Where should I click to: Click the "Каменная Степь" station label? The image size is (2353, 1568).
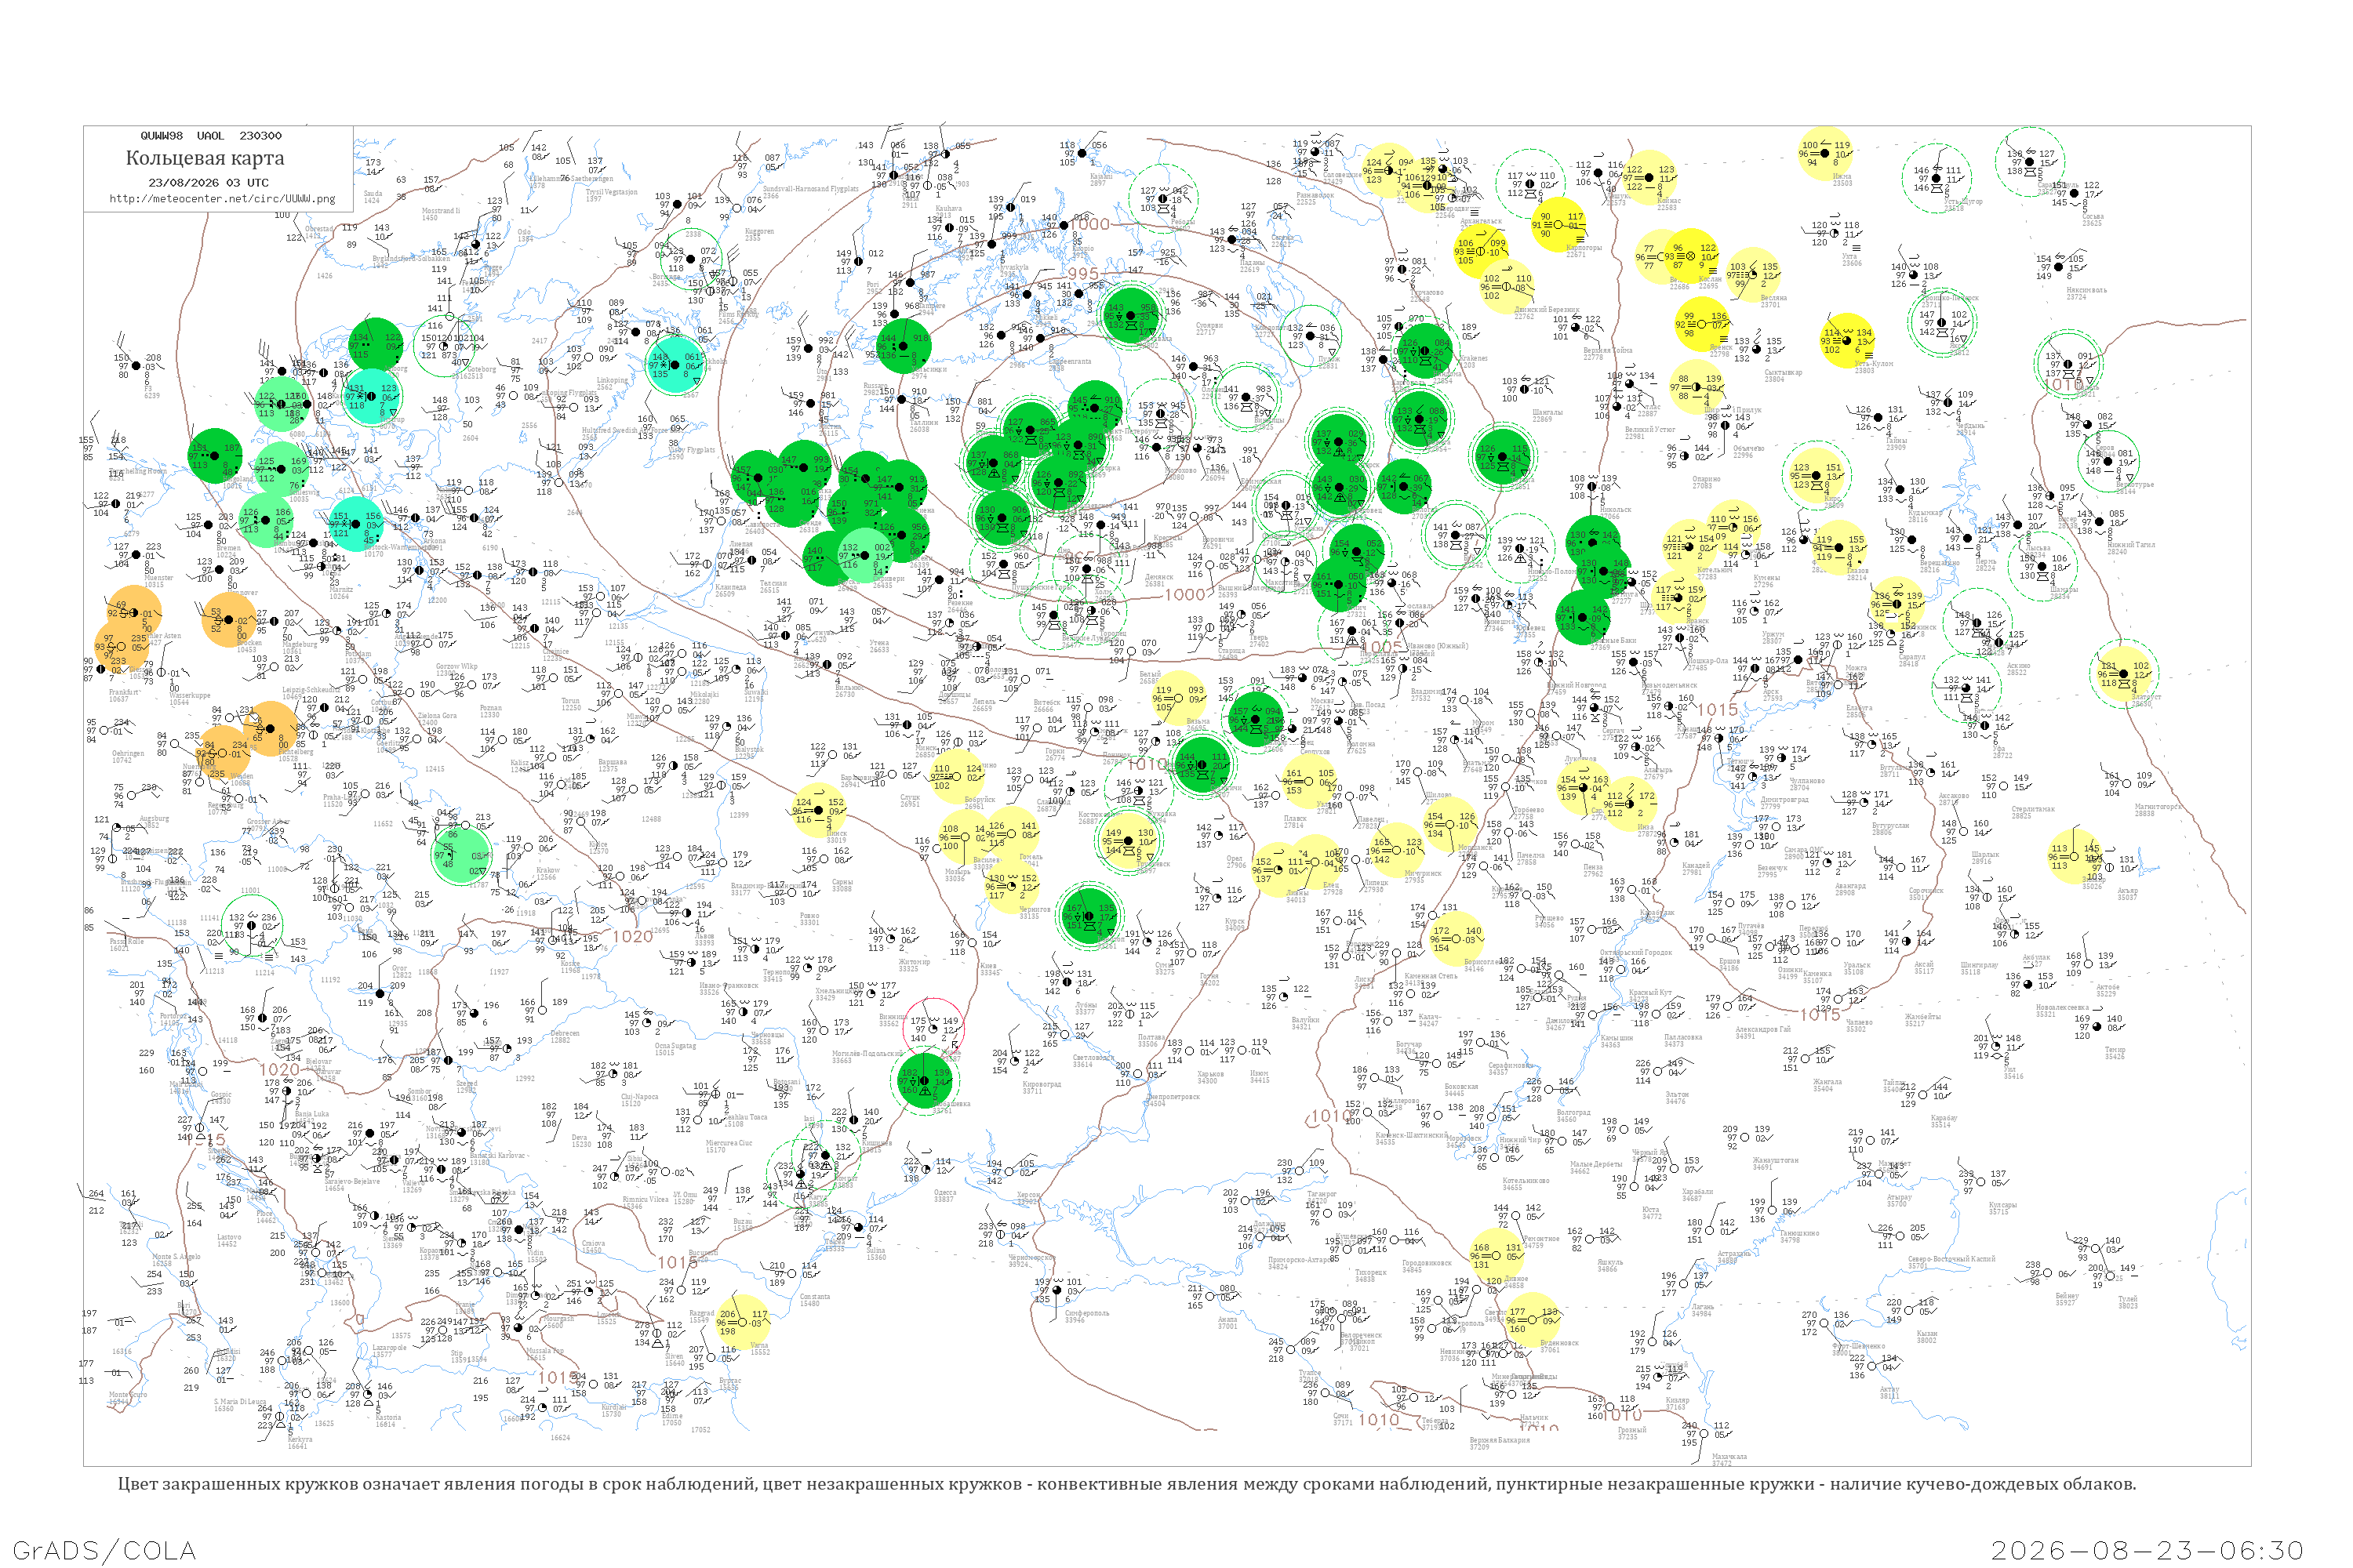(1433, 976)
